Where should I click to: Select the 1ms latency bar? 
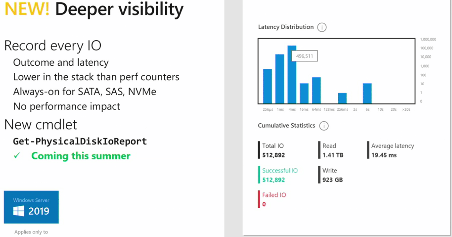[279, 79]
